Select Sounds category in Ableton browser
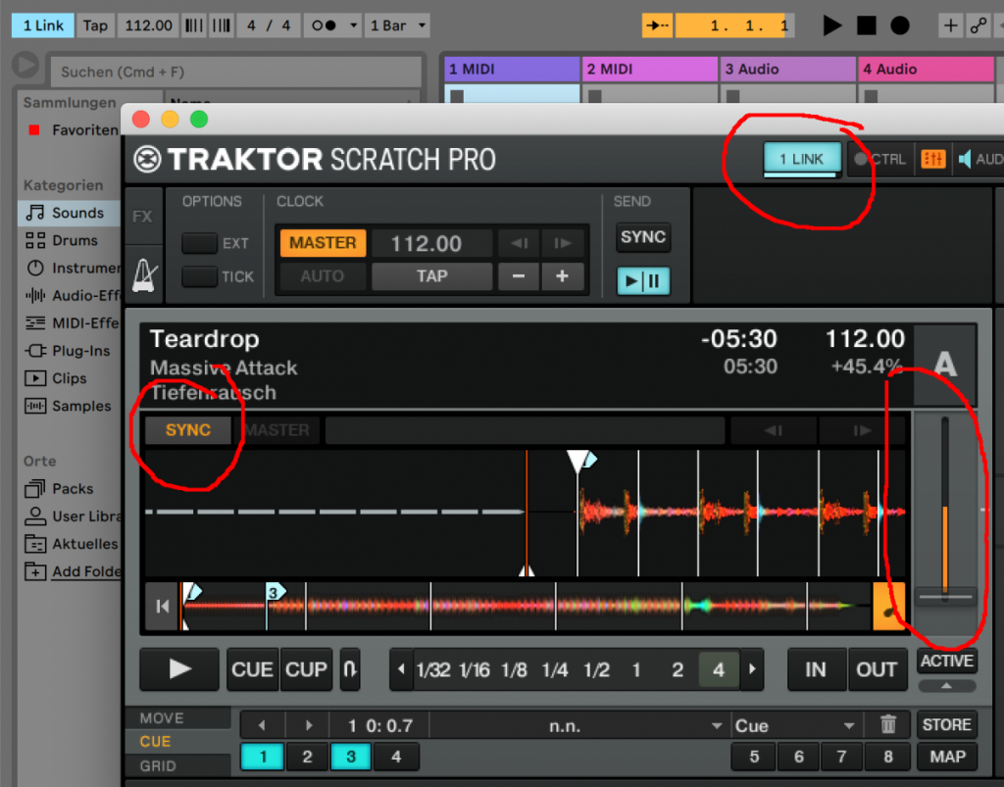Viewport: 1004px width, 787px height. coord(70,213)
